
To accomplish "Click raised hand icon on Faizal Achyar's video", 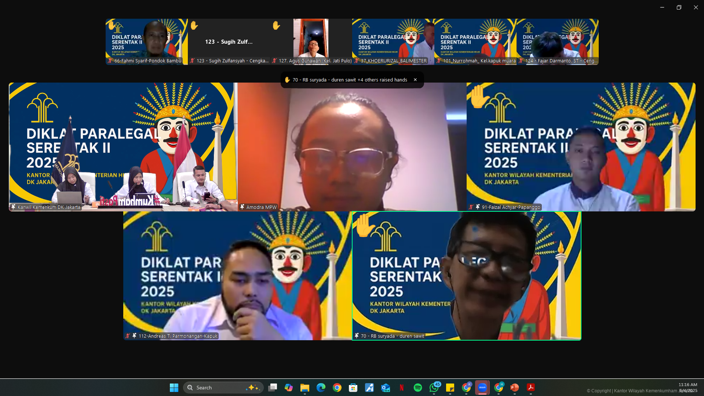I will pyautogui.click(x=479, y=97).
